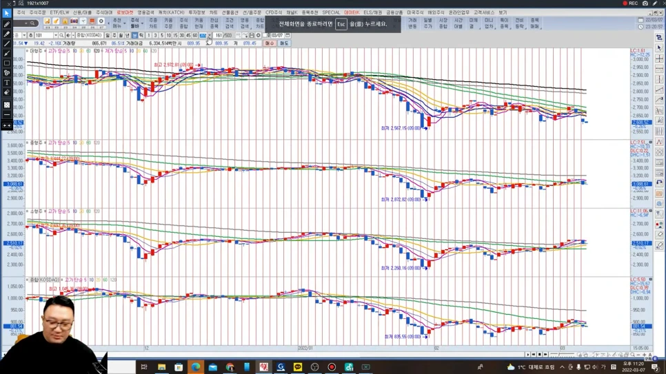Click the 관심종목 toolbar button
The width and height of the screenshot is (666, 374).
coord(214,23)
